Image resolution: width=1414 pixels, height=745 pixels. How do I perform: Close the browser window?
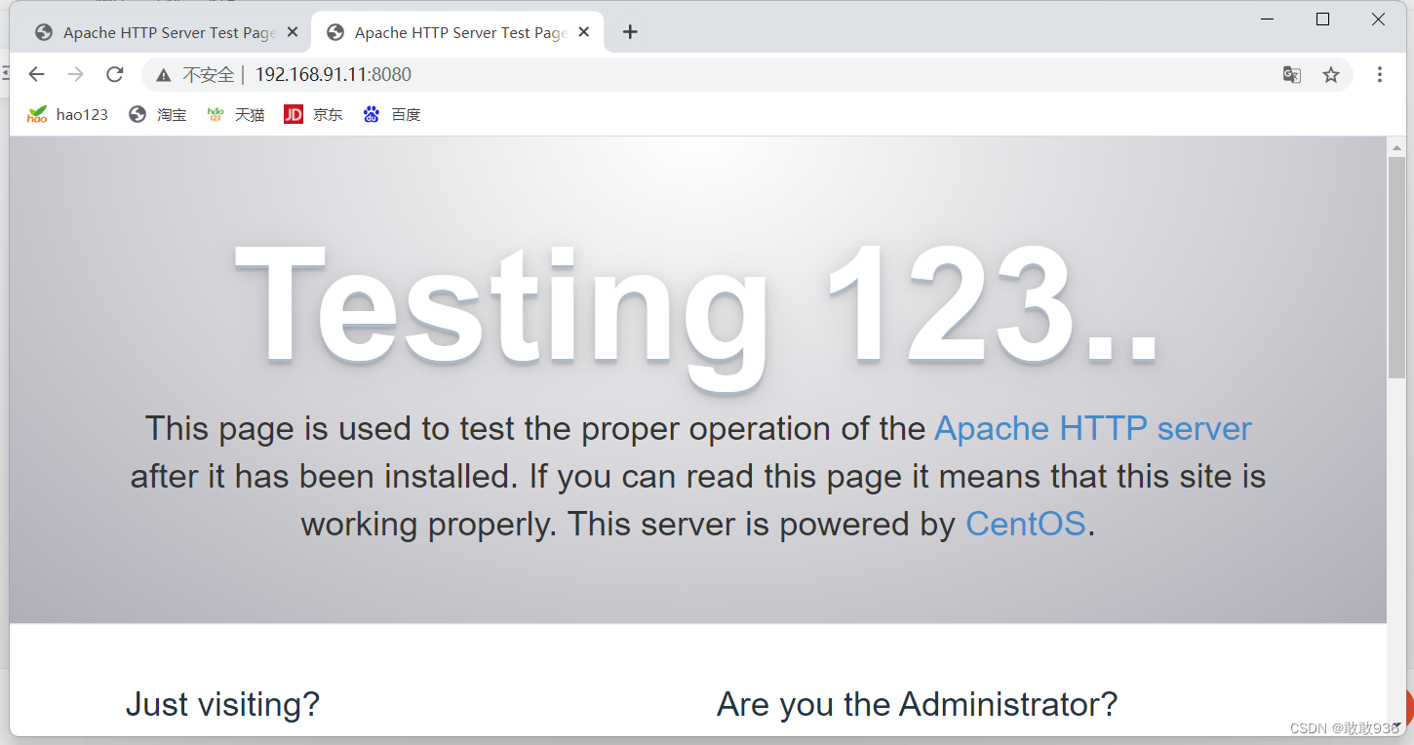1379,20
